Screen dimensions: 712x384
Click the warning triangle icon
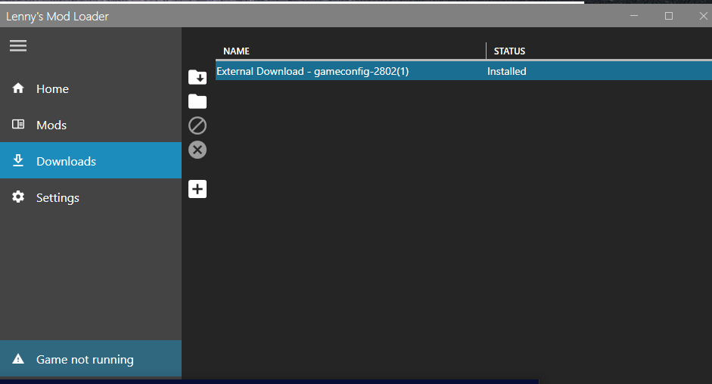coord(18,359)
